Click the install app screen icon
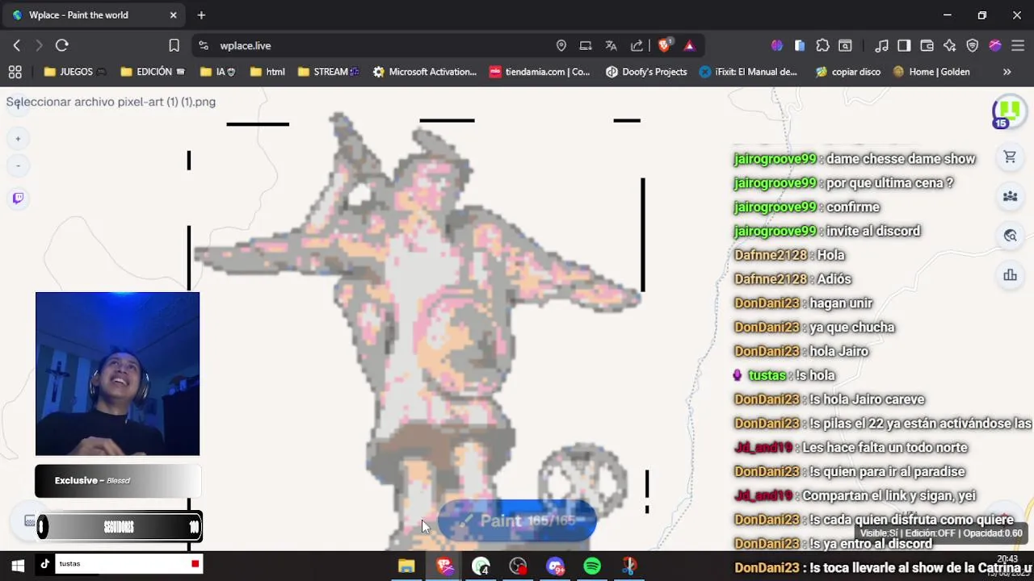Image resolution: width=1034 pixels, height=581 pixels. point(586,46)
